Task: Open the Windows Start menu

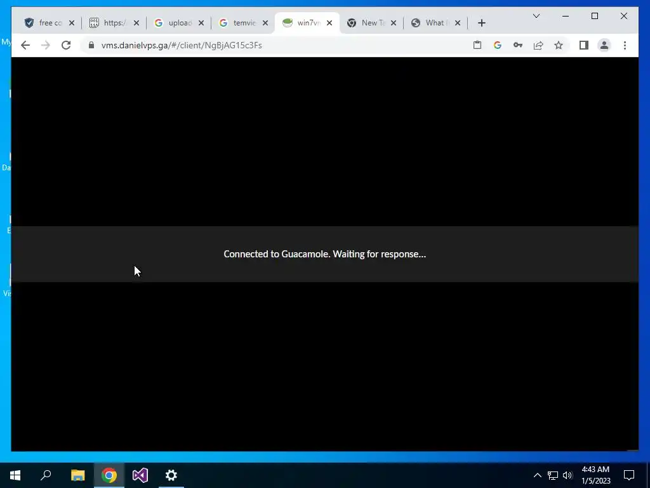Action: (x=15, y=475)
